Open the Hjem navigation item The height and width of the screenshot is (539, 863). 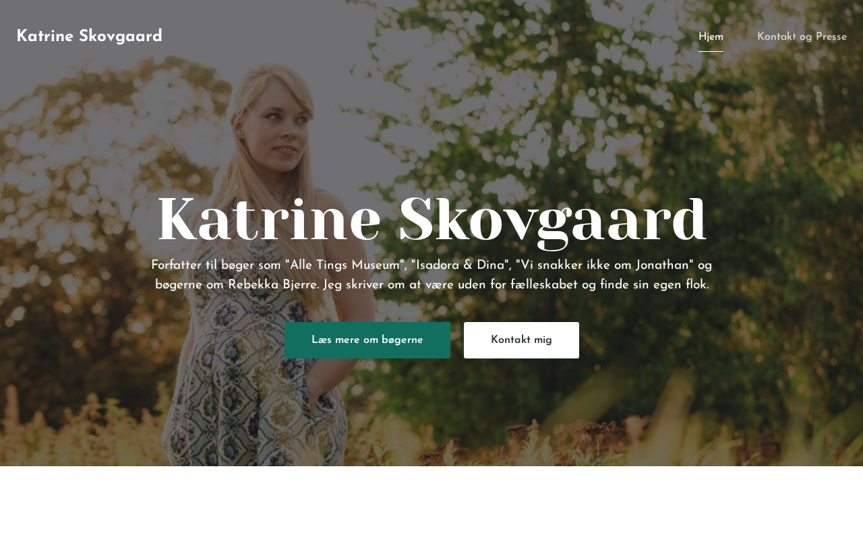point(711,36)
